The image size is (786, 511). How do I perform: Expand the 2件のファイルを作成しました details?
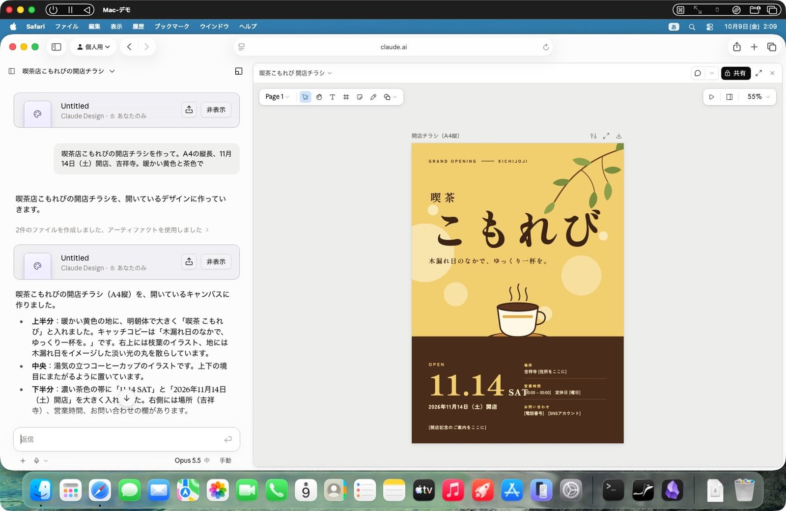pyautogui.click(x=112, y=230)
